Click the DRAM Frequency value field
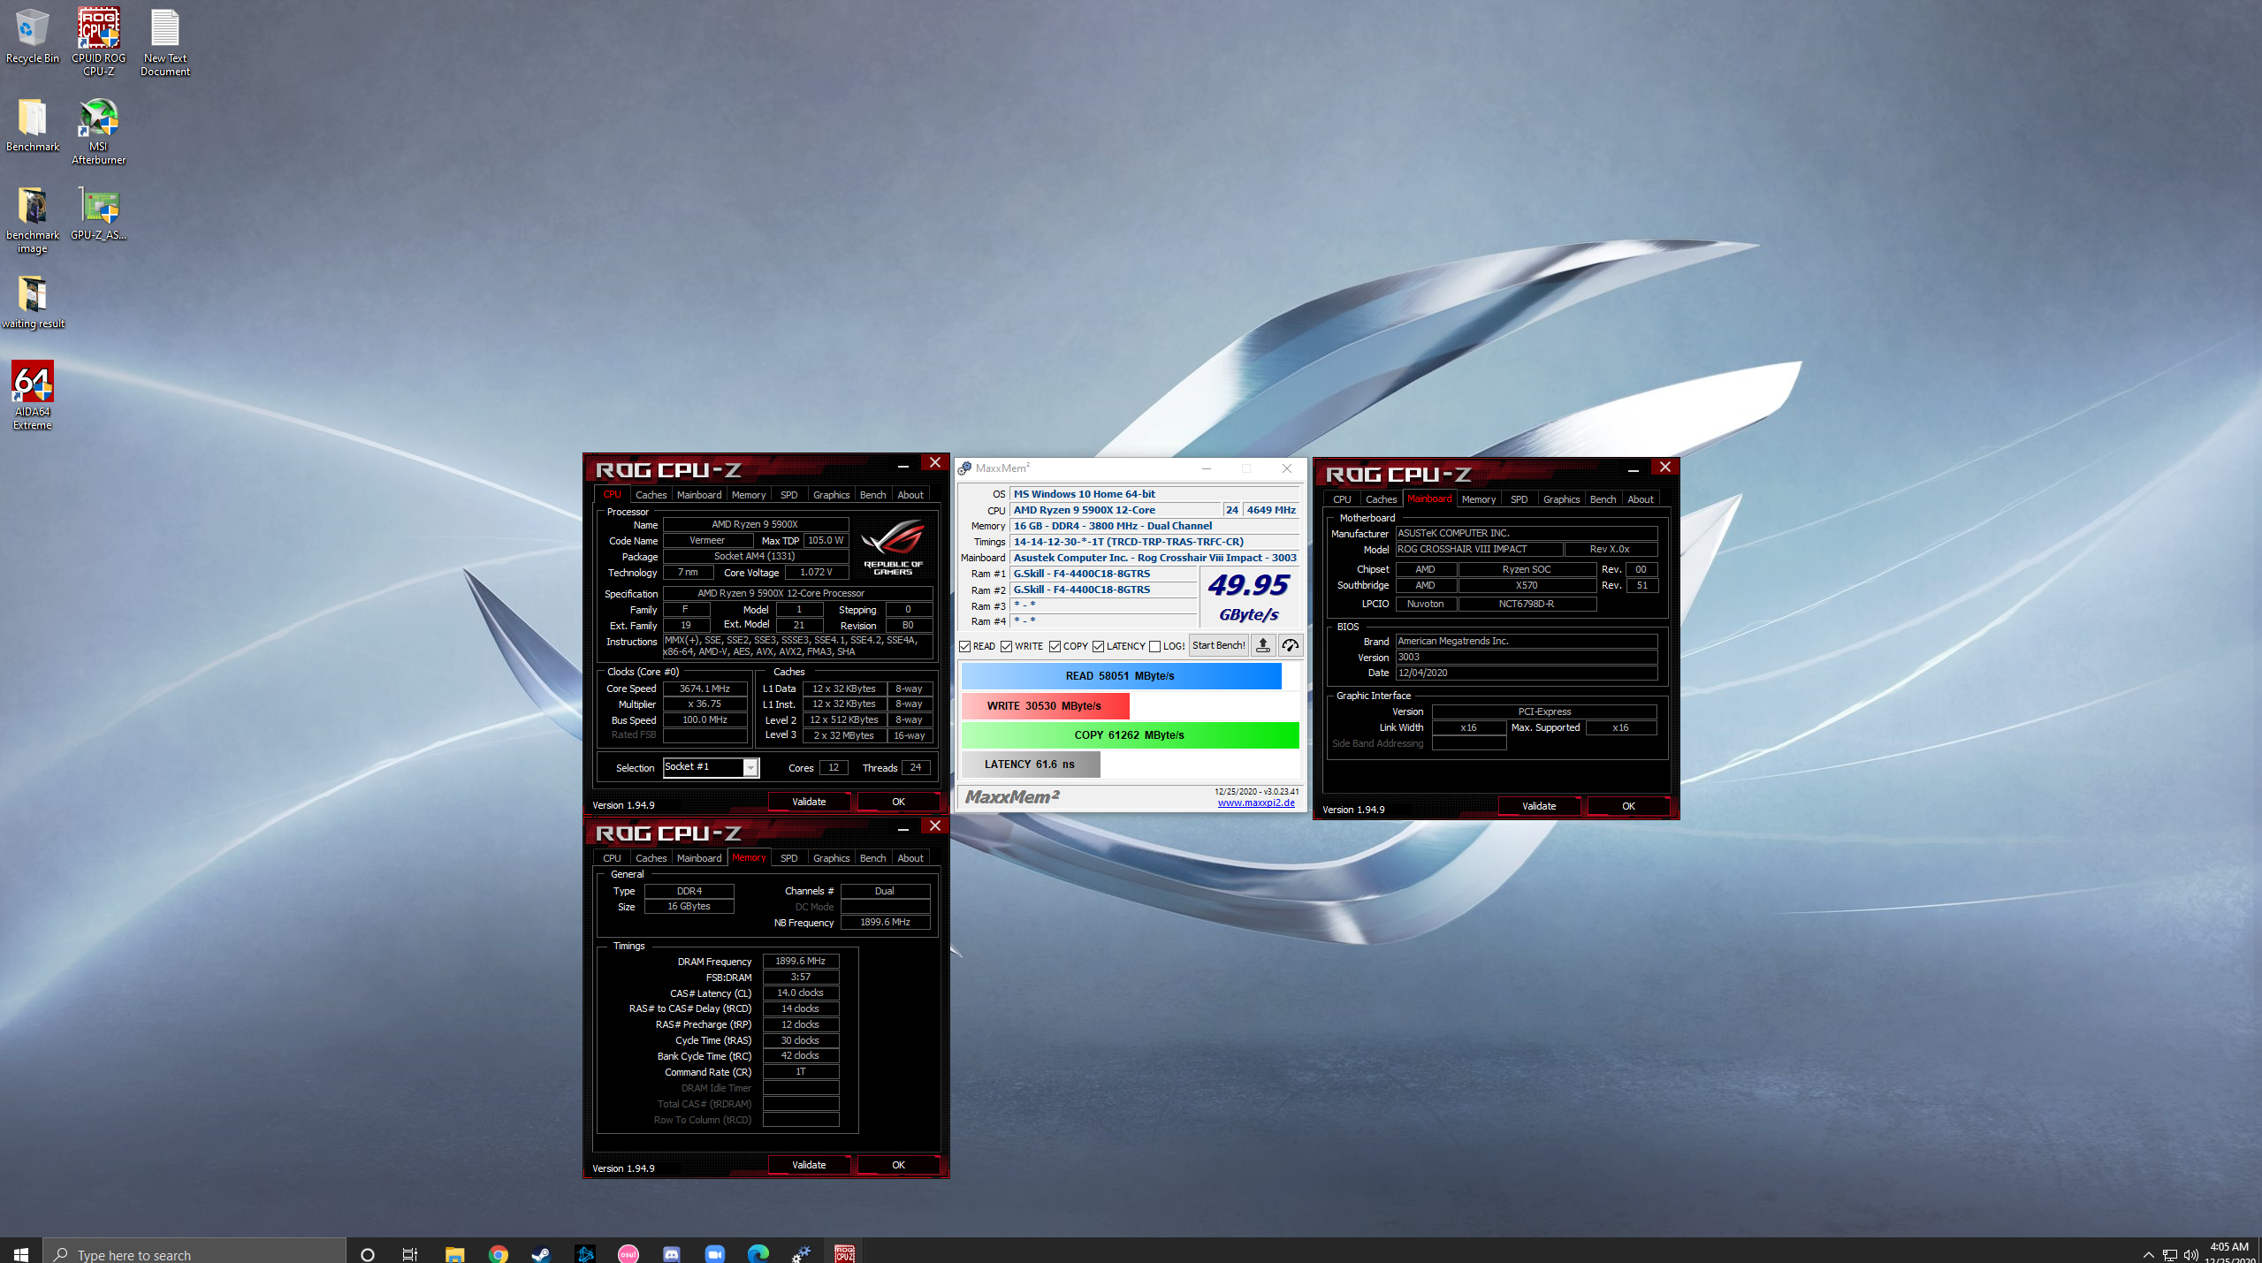 [x=800, y=961]
